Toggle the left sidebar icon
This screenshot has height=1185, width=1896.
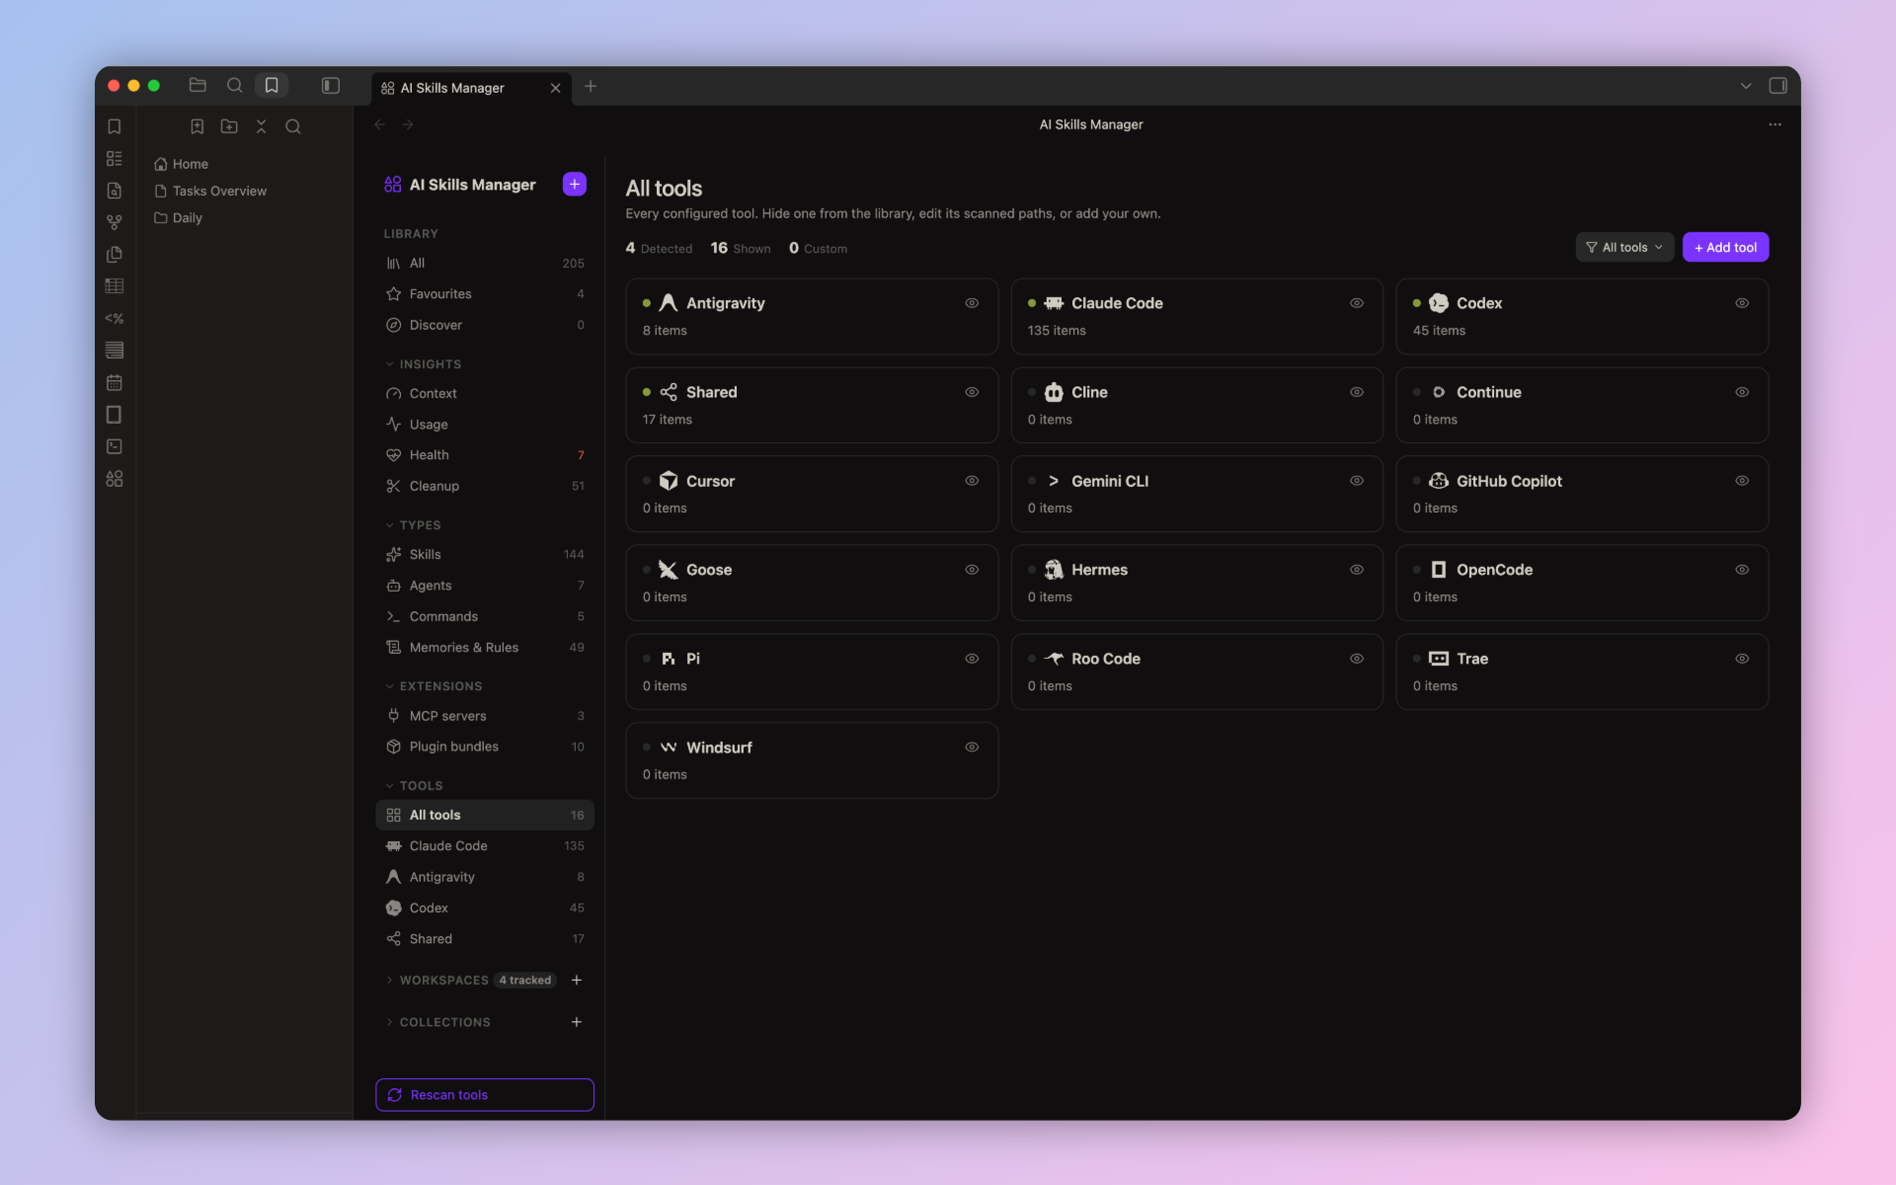(331, 86)
